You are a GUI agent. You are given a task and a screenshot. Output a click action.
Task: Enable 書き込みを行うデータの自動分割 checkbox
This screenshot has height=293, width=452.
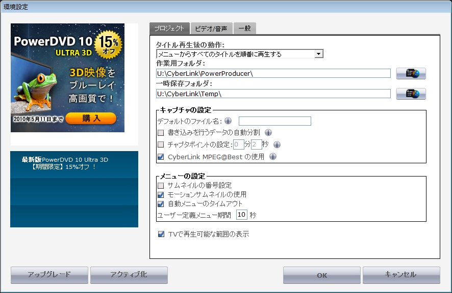(161, 133)
